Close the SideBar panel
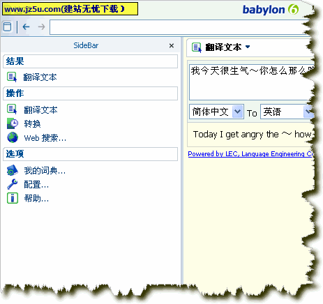This screenshot has height=304, width=323. point(172,45)
